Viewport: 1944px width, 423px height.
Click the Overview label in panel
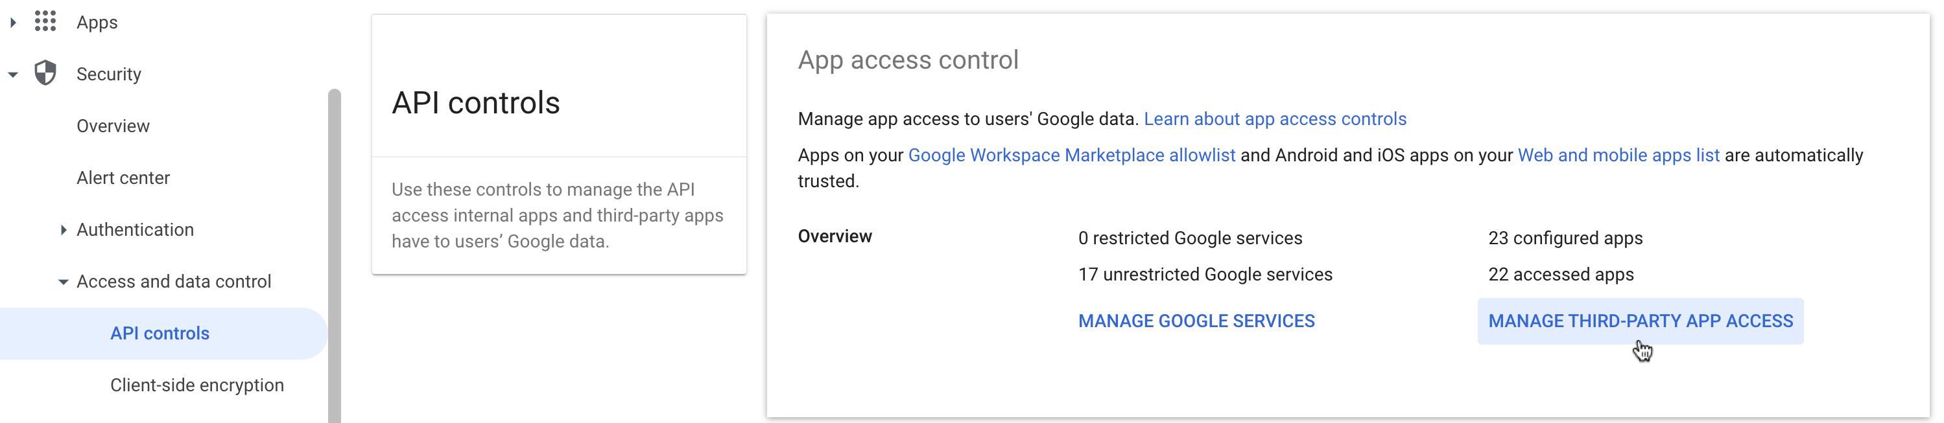(x=835, y=236)
